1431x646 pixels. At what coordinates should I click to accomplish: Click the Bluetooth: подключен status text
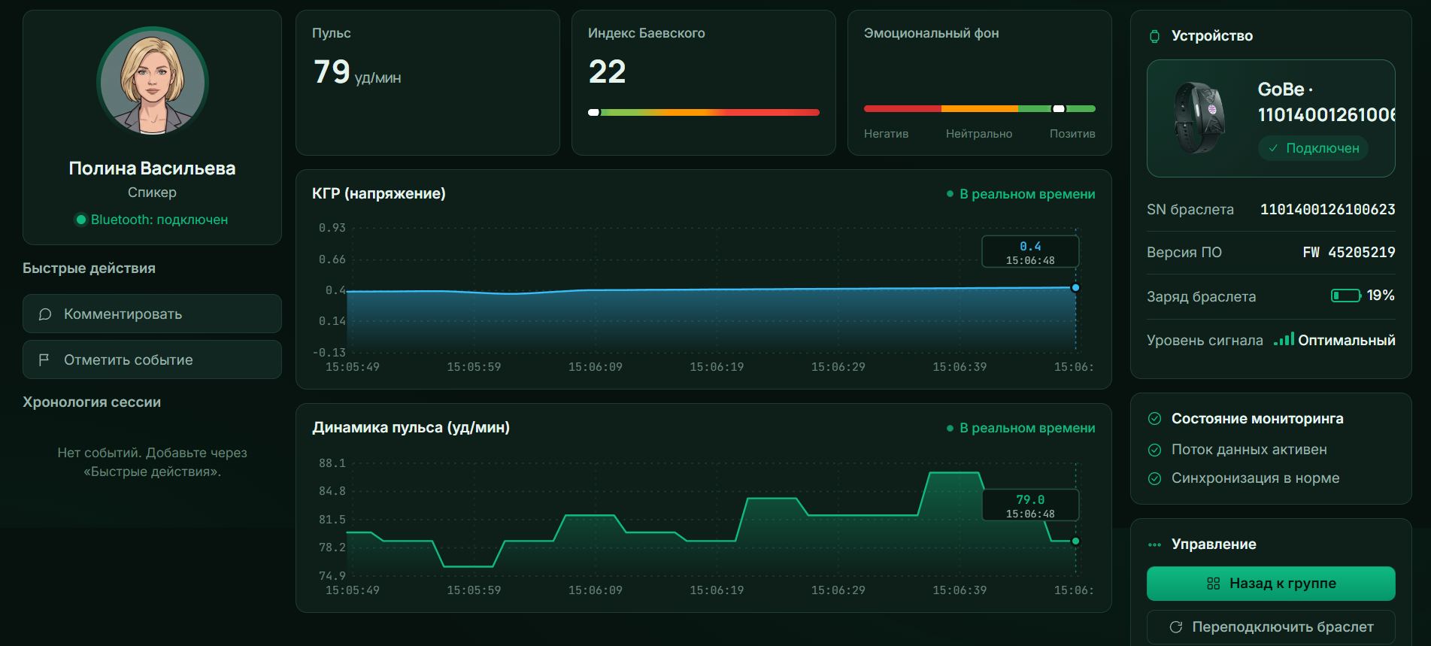pyautogui.click(x=159, y=220)
